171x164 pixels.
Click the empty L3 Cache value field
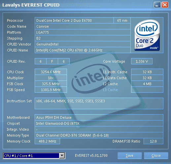pyautogui.click(x=147, y=90)
